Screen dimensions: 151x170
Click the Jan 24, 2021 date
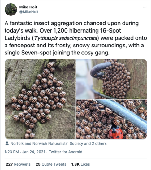pyautogui.click(x=34, y=152)
